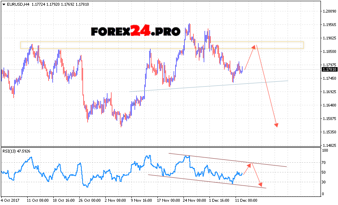
Task: Click the EURUSD,H4 chart title text
Action: click(x=18, y=4)
